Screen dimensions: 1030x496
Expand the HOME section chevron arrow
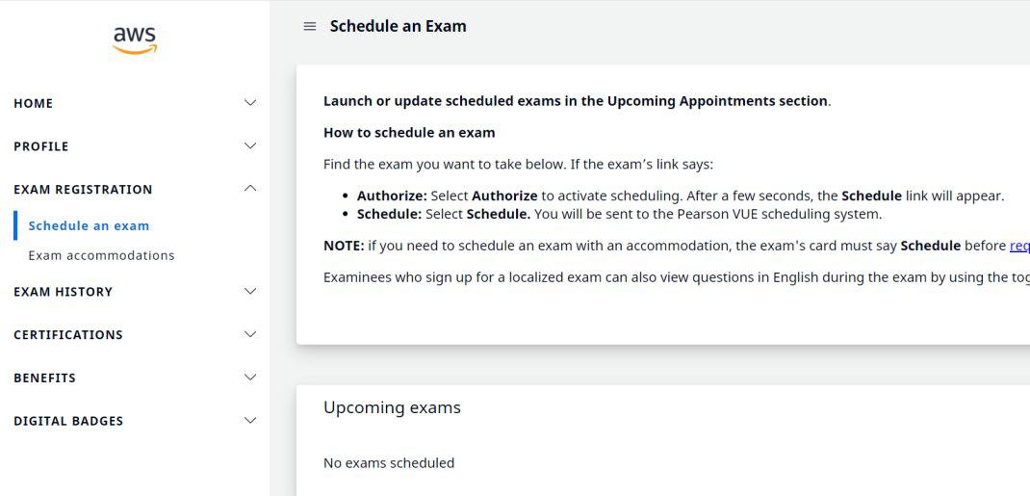click(x=250, y=103)
